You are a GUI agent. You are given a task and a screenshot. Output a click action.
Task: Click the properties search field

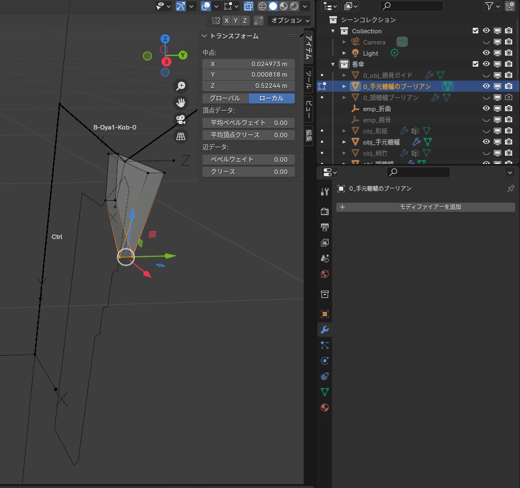(x=418, y=172)
